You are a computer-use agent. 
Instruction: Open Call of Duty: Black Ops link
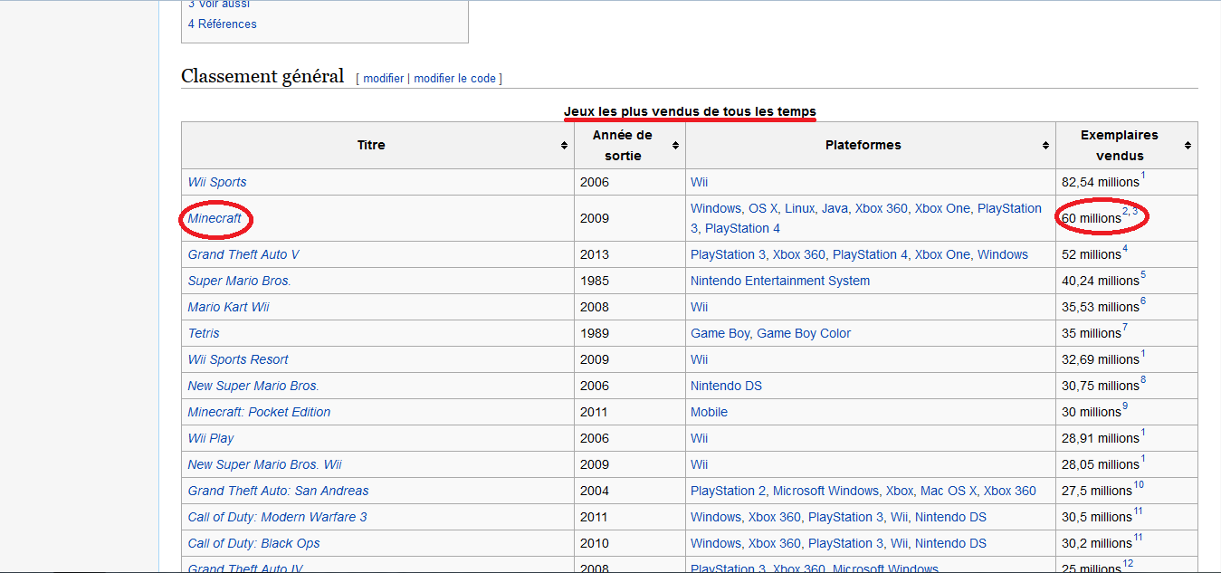click(x=253, y=543)
